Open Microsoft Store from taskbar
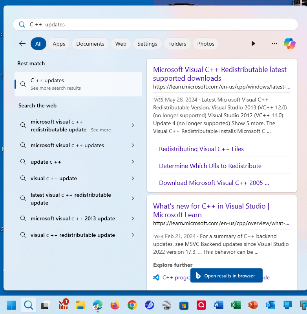Screen dimensions: 307x314 click(184, 305)
